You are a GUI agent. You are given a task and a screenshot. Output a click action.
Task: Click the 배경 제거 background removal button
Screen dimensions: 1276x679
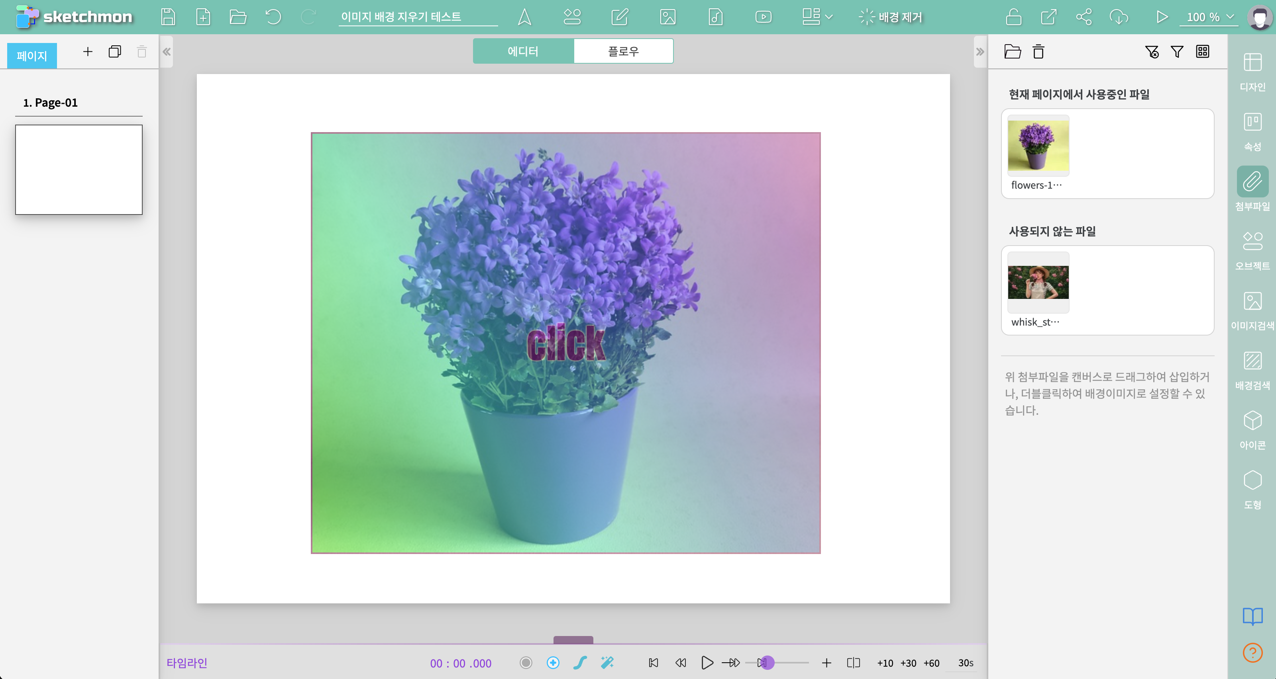coord(891,17)
